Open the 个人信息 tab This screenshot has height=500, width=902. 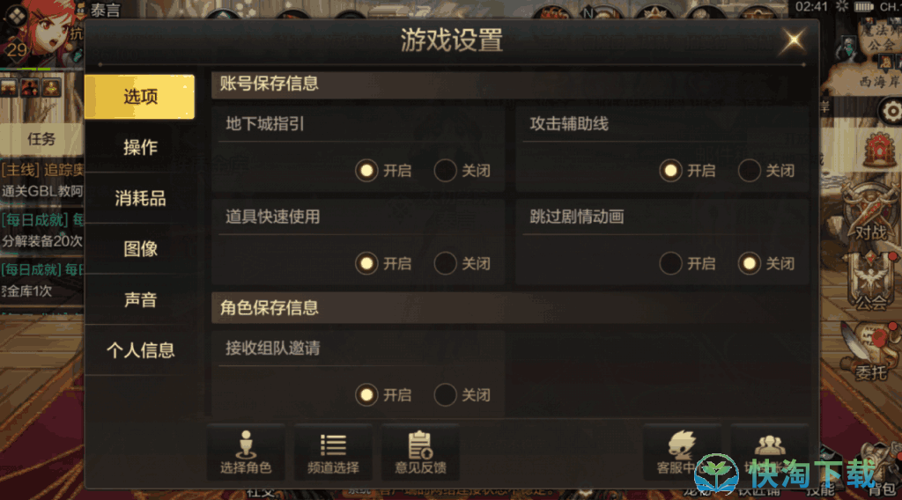pos(140,350)
